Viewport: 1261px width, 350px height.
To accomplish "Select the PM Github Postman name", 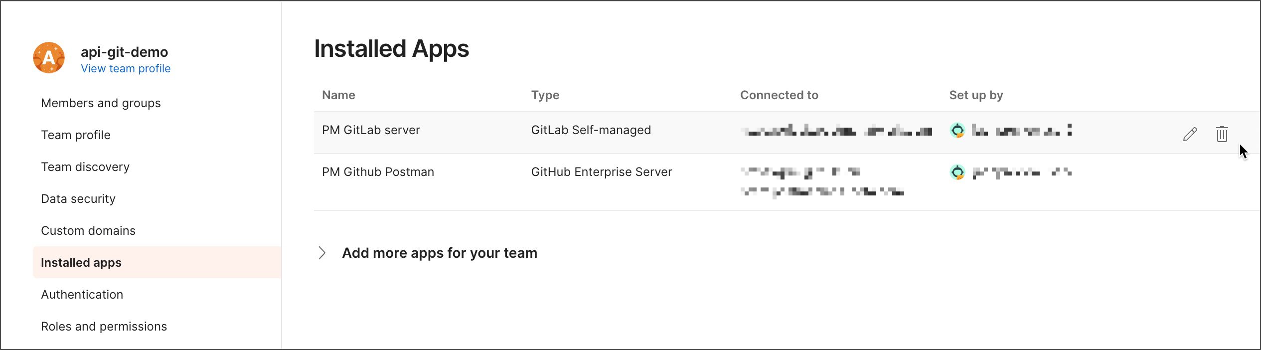I will 378,172.
